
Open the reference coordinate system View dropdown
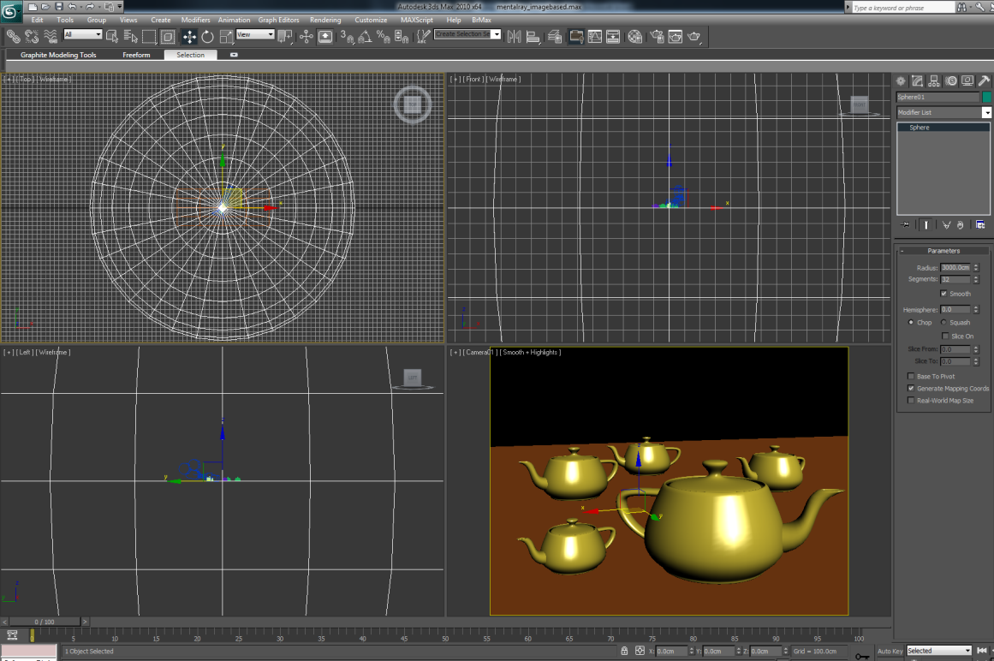pos(255,34)
